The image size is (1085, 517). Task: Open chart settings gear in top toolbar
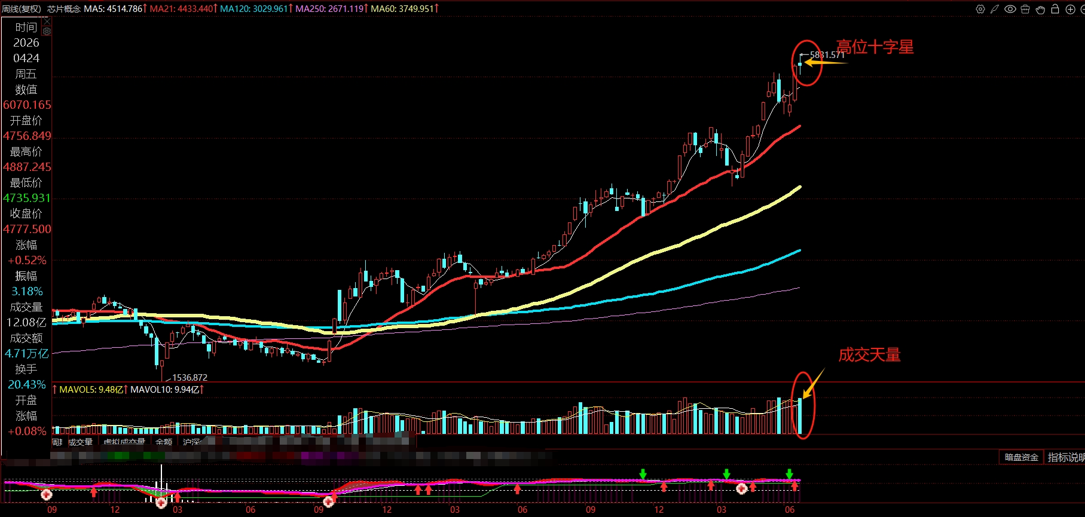(980, 9)
